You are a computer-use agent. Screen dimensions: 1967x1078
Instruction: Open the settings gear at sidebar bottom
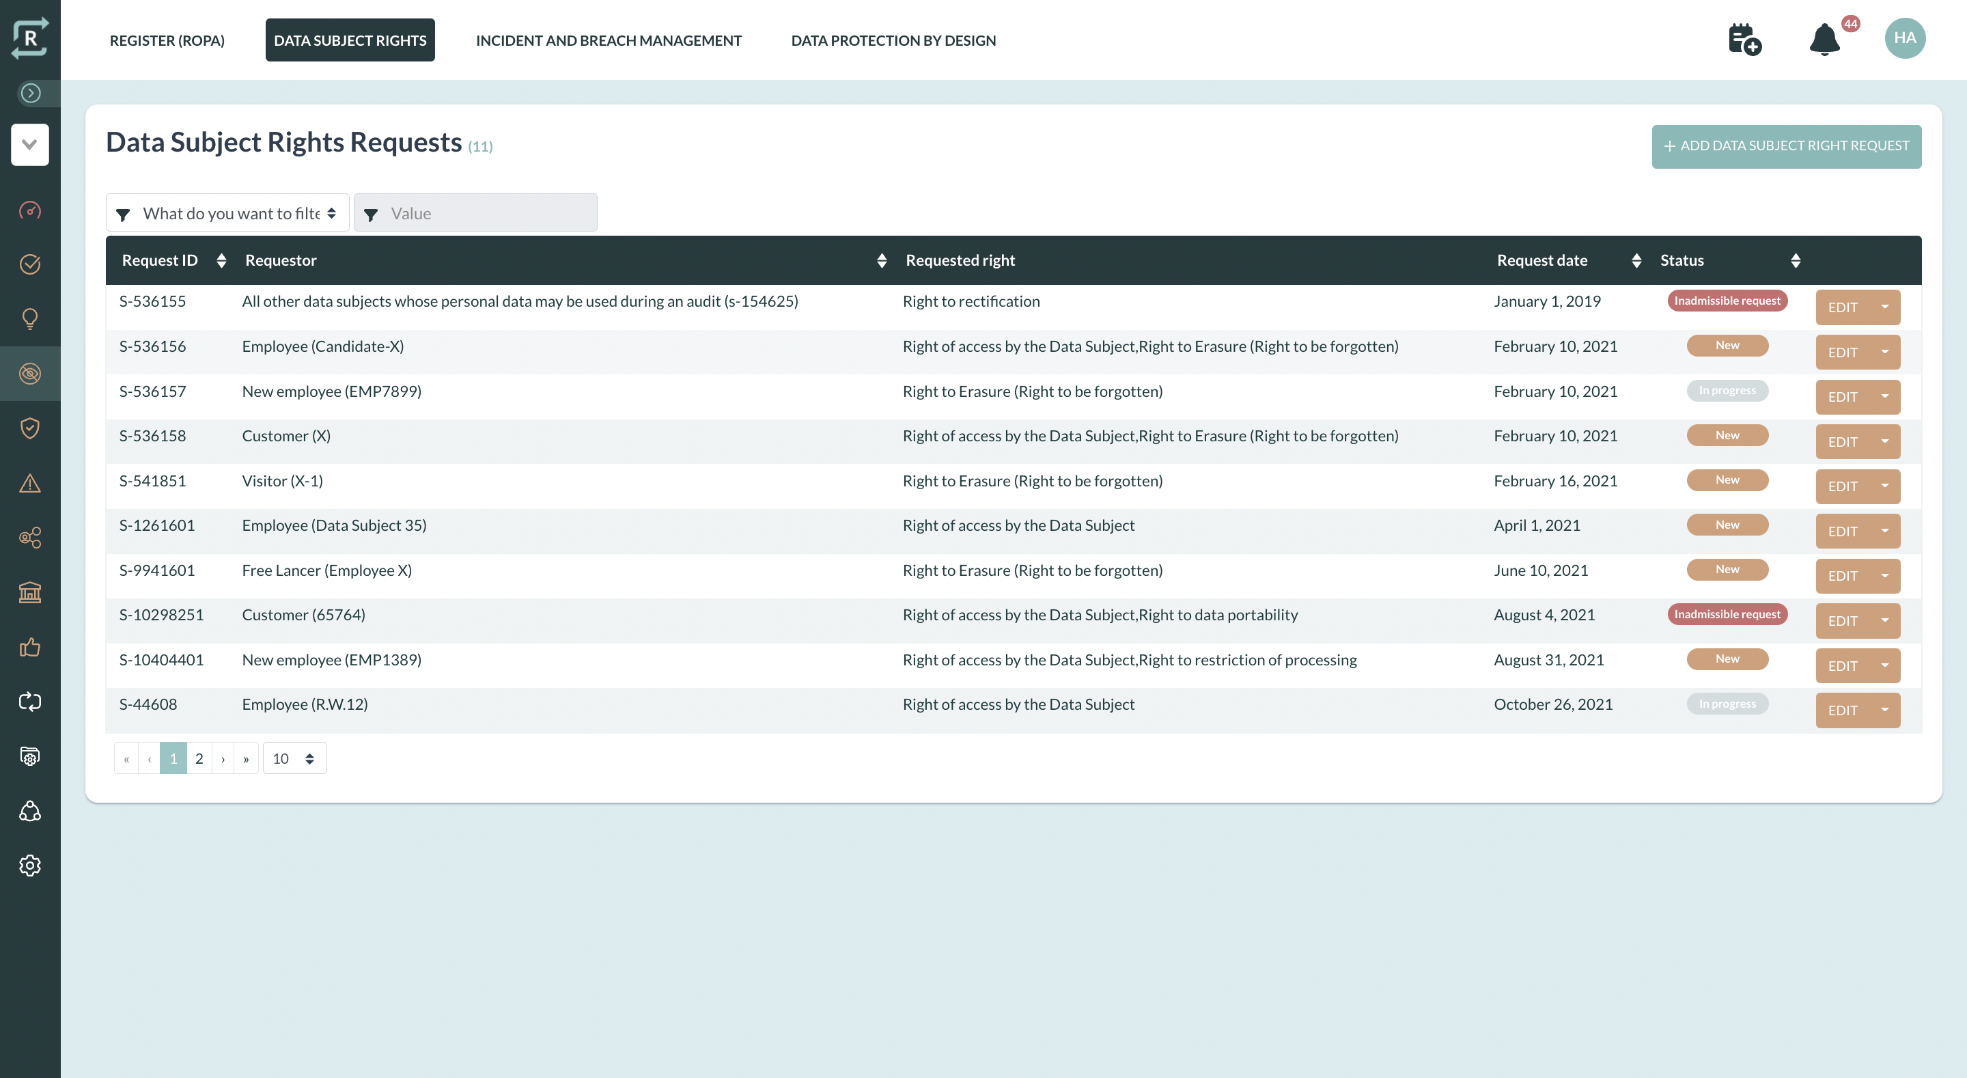[x=30, y=865]
